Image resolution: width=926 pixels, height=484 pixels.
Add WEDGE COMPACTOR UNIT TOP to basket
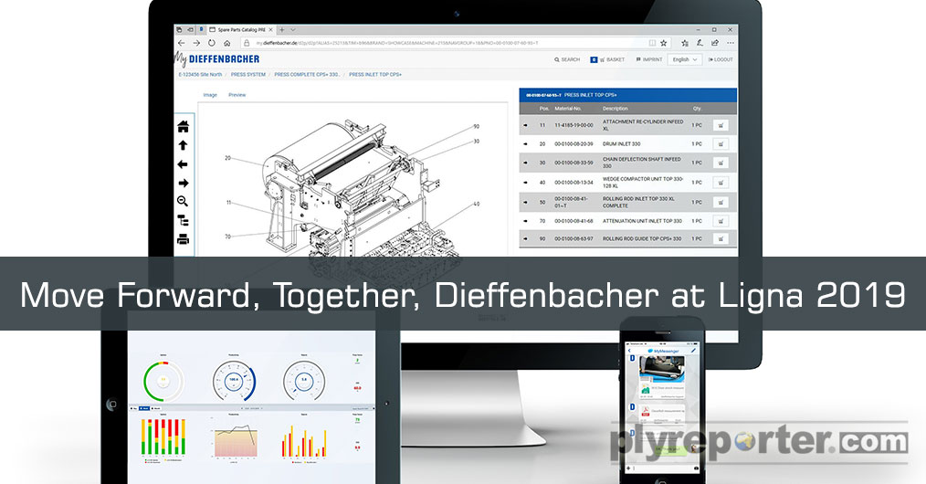721,183
